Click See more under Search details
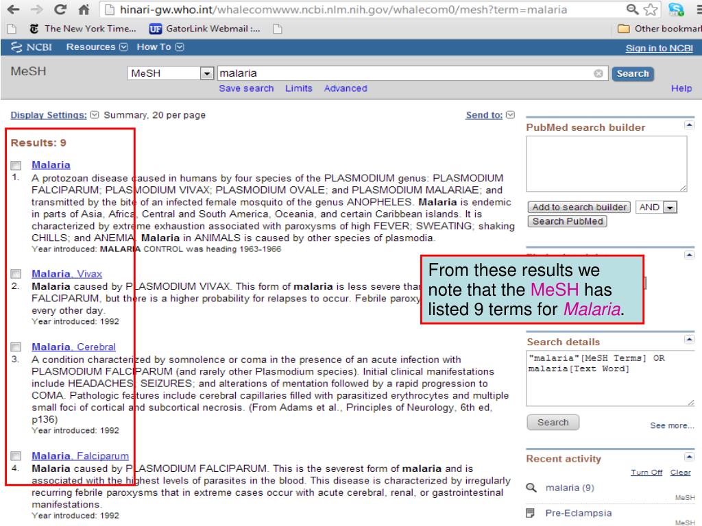Screen dimensions: 702x526 point(672,425)
